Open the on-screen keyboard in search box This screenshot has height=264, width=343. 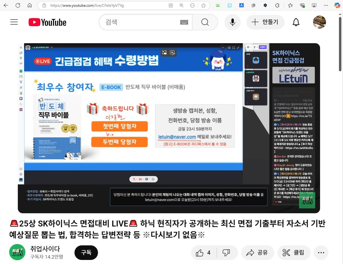184,22
